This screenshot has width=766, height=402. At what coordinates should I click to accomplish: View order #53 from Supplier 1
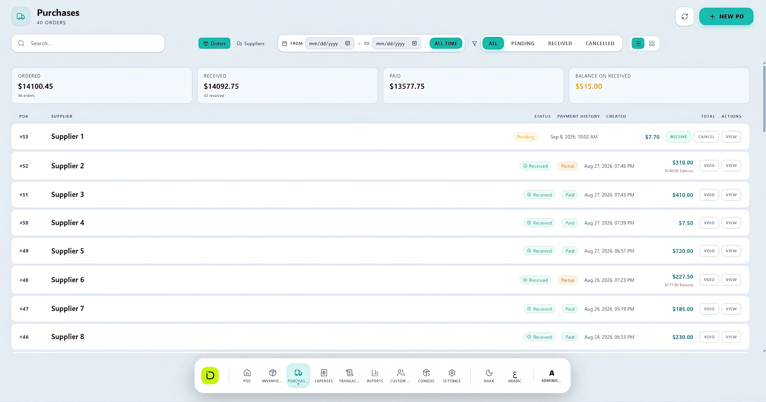pos(731,137)
